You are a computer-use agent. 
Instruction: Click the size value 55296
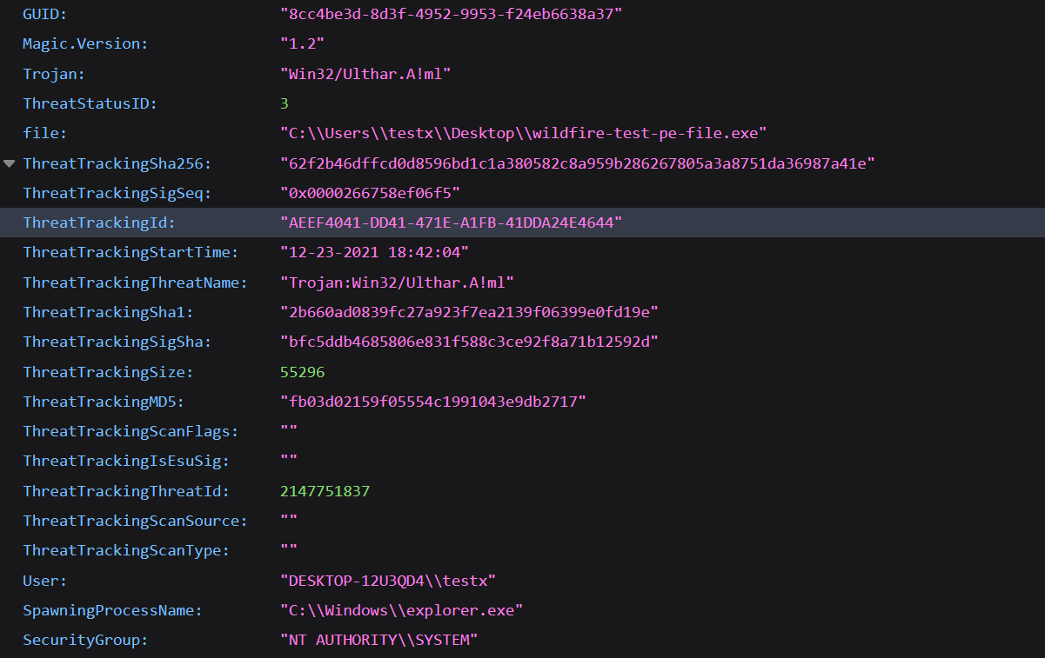point(303,372)
